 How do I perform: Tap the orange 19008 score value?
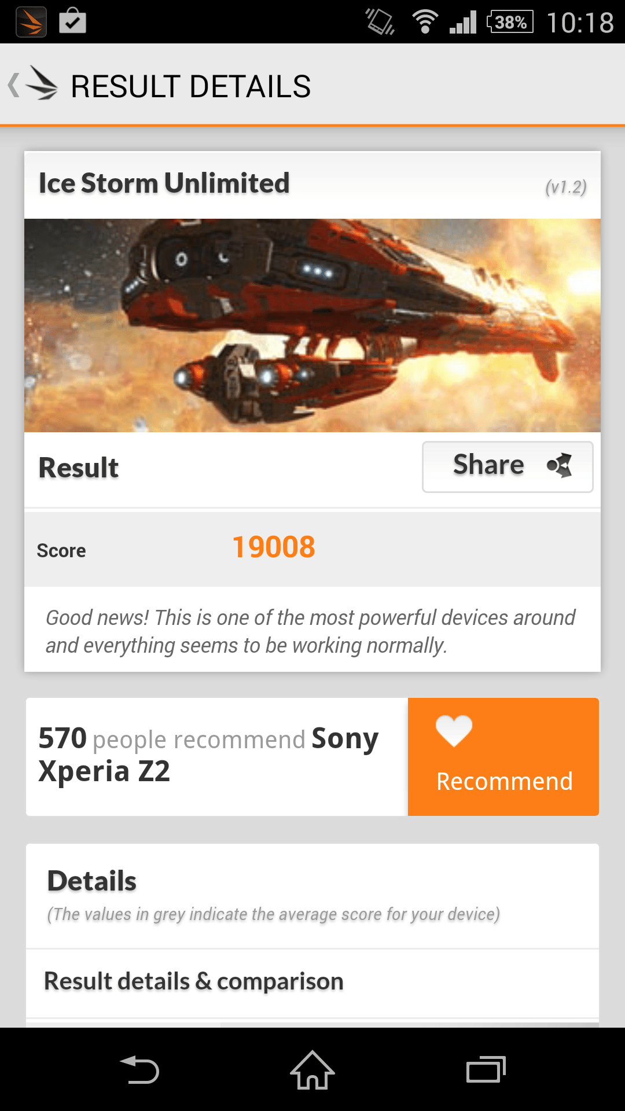pyautogui.click(x=274, y=547)
